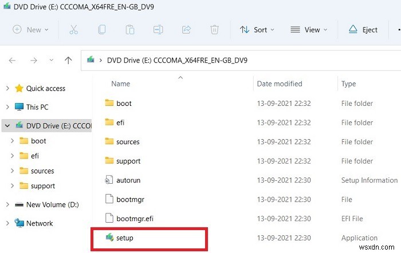Select New Volume (D:) drive

pyautogui.click(x=53, y=205)
